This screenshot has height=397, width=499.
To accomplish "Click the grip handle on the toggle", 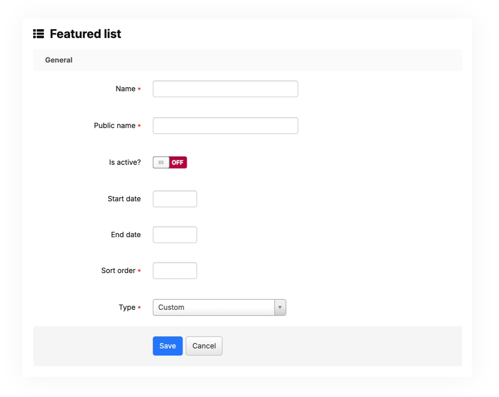I will [x=161, y=162].
